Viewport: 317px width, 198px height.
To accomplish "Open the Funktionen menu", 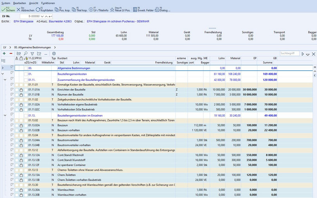I will (x=48, y=3).
